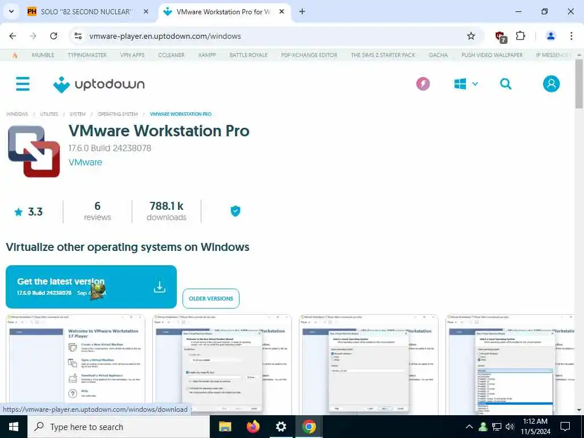
Task: Open the VMware developer link
Action: point(86,163)
